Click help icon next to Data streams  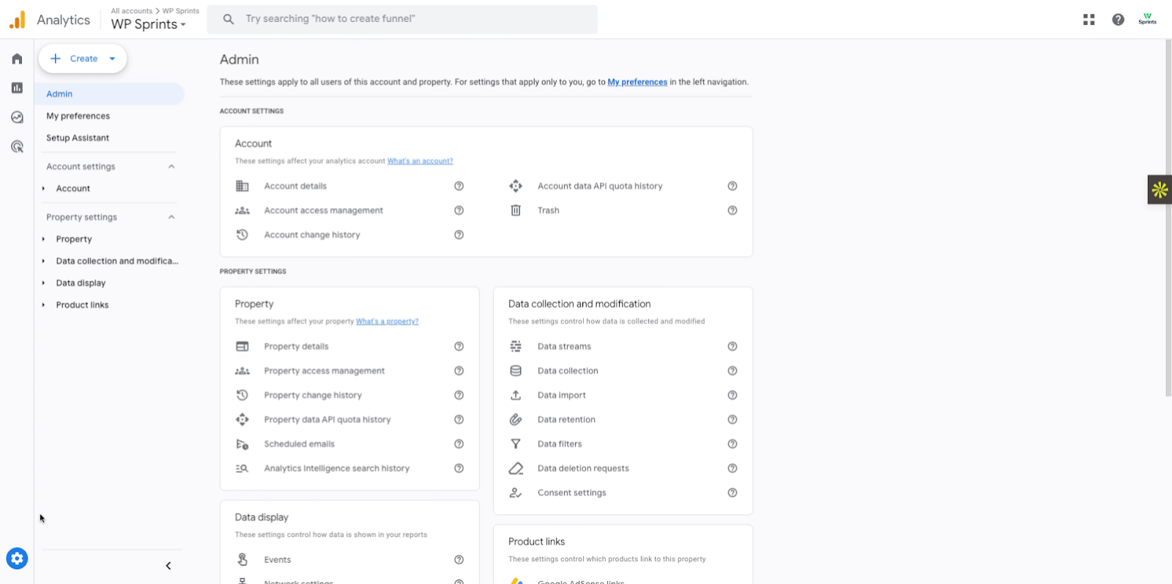[x=732, y=346]
